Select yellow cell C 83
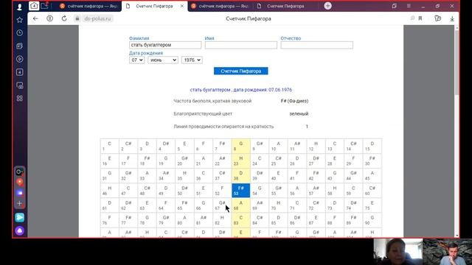Screen dimensions: 472x265 pyautogui.click(x=241, y=220)
